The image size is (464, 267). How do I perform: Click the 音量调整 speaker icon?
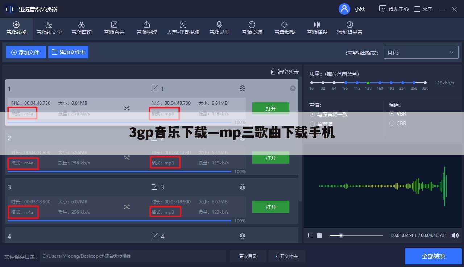[x=285, y=25]
